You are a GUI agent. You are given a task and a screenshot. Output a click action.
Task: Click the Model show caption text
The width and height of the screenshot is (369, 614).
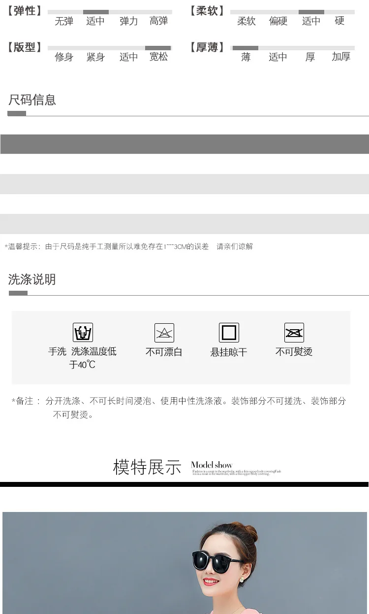(212, 465)
